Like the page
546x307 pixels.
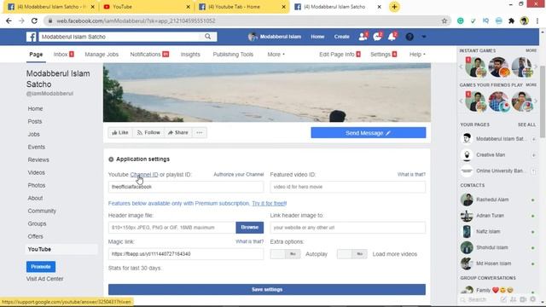(x=120, y=133)
